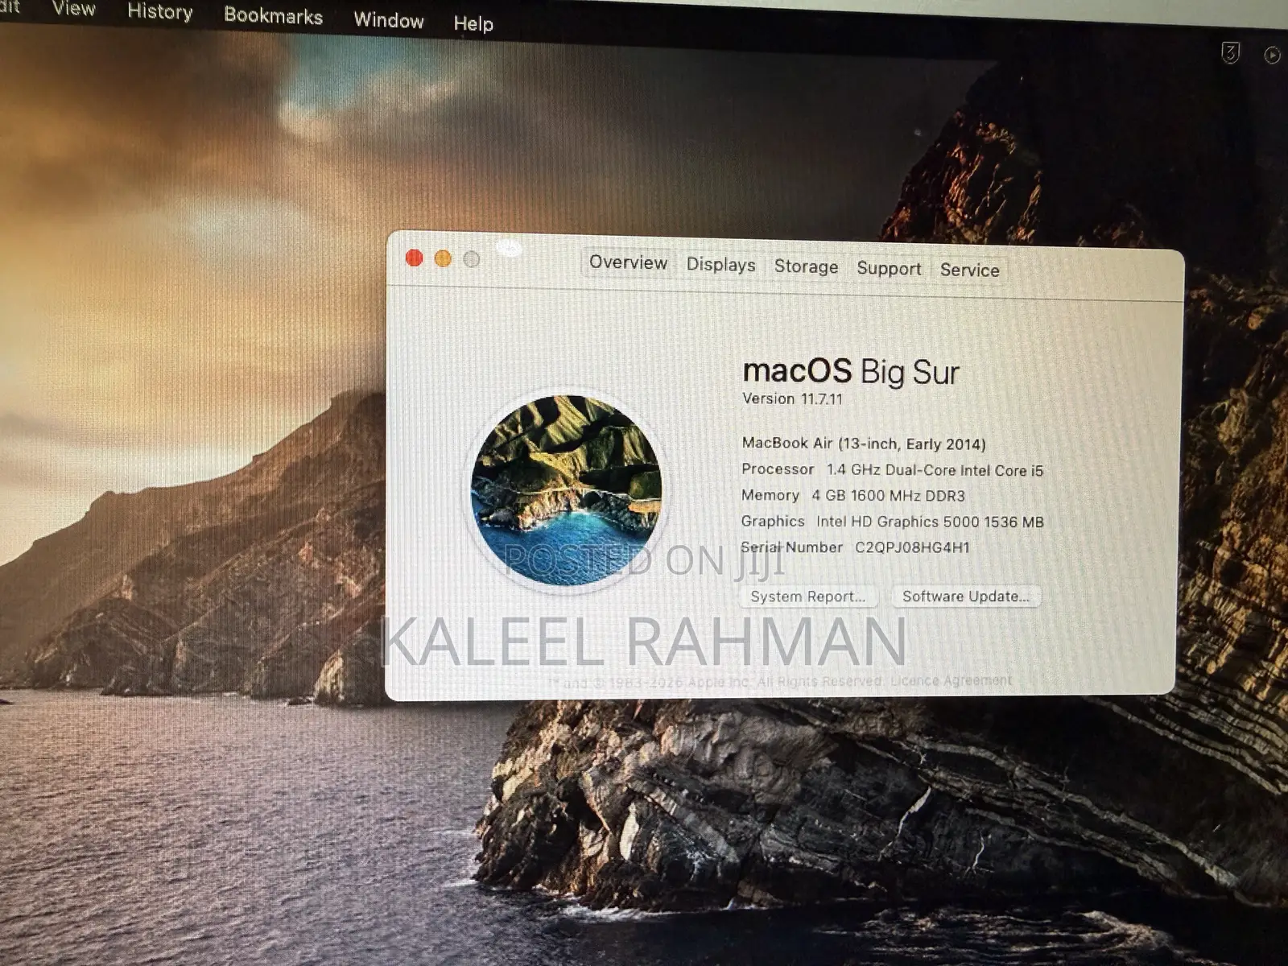Screen dimensions: 1288x966
Task: Open the Window menu
Action: coord(389,20)
